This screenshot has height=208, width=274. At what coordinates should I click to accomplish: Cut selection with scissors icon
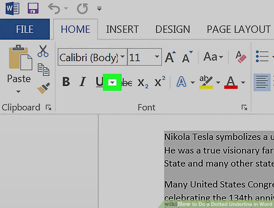point(43,51)
